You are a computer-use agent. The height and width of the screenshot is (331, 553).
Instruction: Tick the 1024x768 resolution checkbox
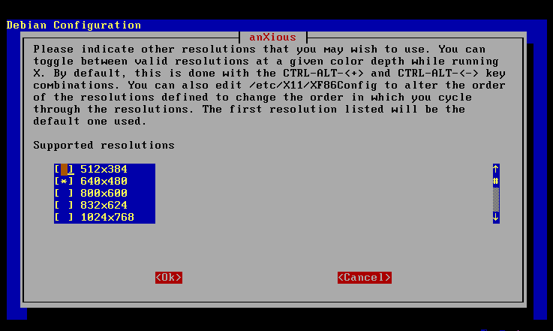coord(65,218)
